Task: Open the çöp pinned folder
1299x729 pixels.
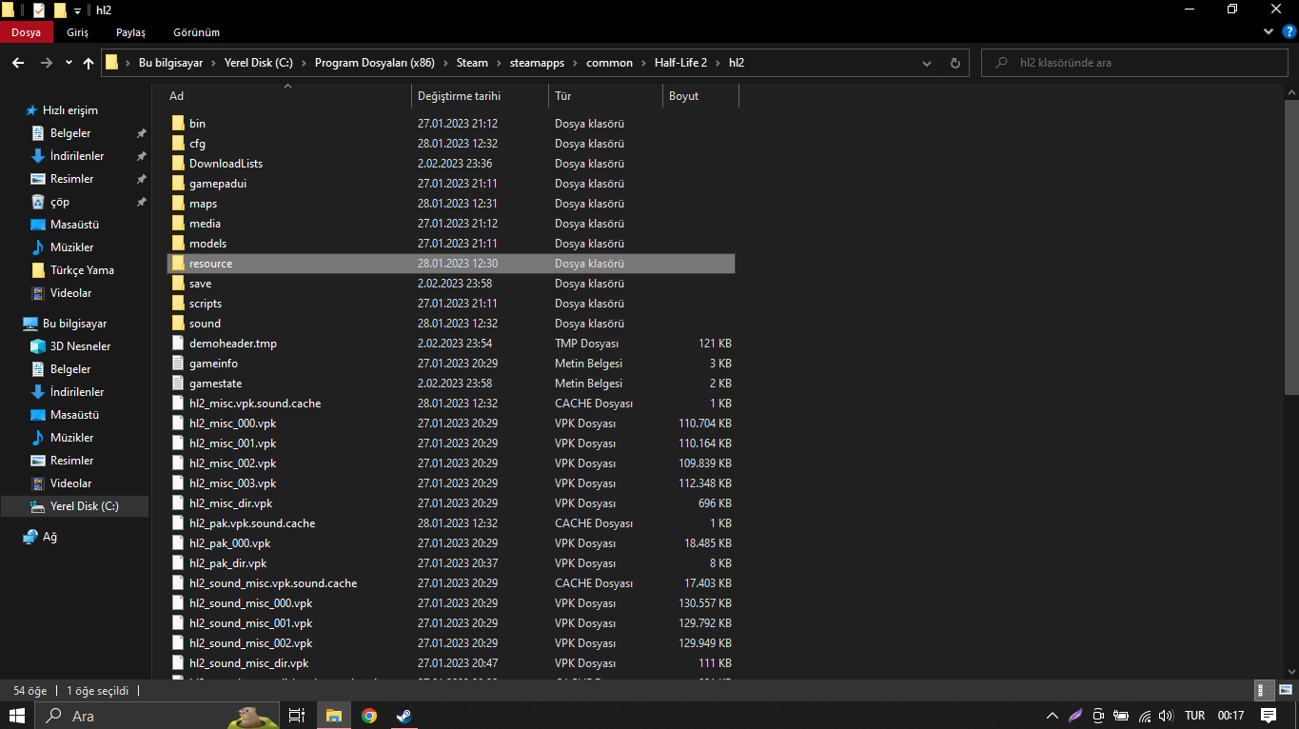Action: [59, 202]
